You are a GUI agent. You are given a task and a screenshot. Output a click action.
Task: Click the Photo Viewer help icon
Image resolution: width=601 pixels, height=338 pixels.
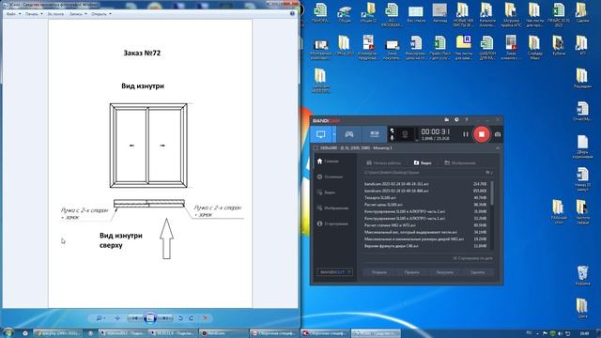click(x=292, y=13)
